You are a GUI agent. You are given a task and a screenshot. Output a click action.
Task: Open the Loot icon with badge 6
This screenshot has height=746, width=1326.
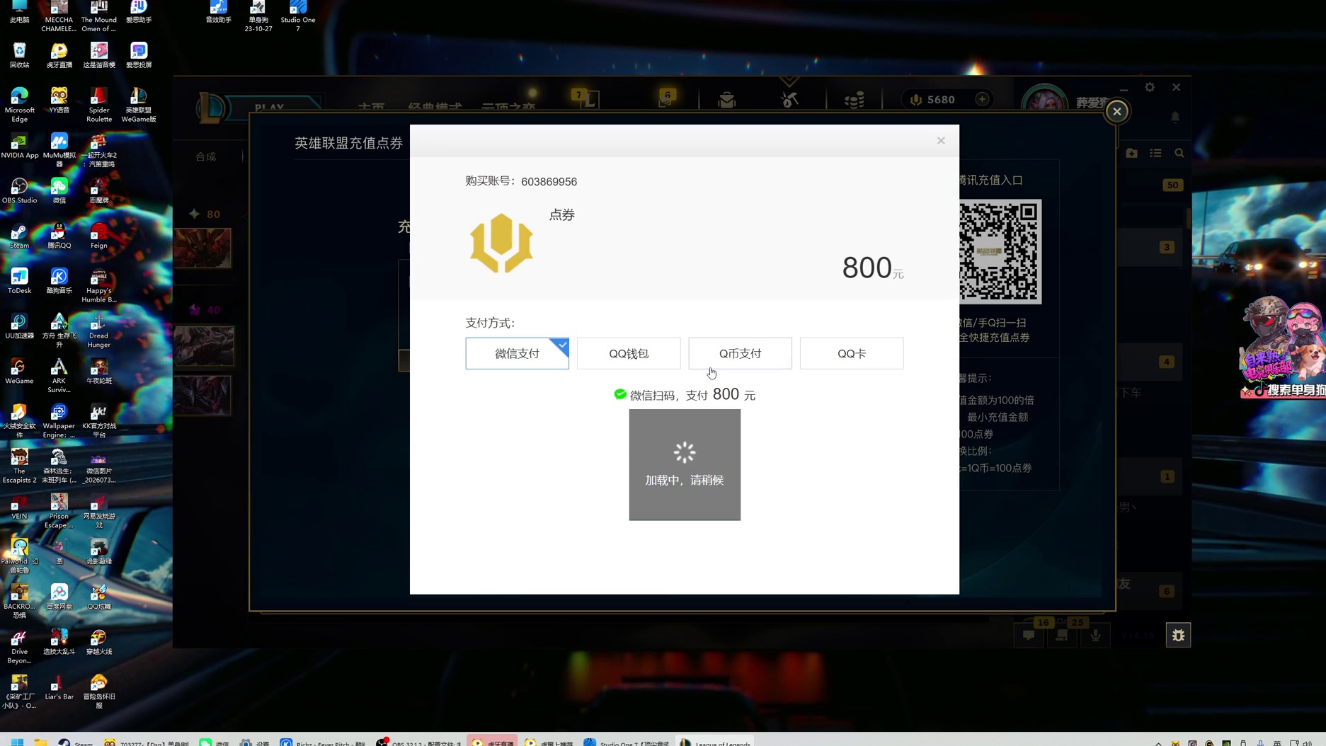pos(665,99)
